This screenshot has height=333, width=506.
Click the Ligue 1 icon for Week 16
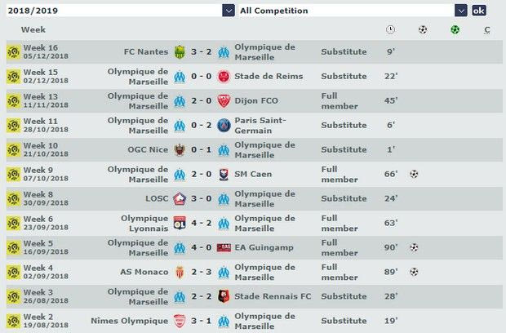tap(13, 52)
